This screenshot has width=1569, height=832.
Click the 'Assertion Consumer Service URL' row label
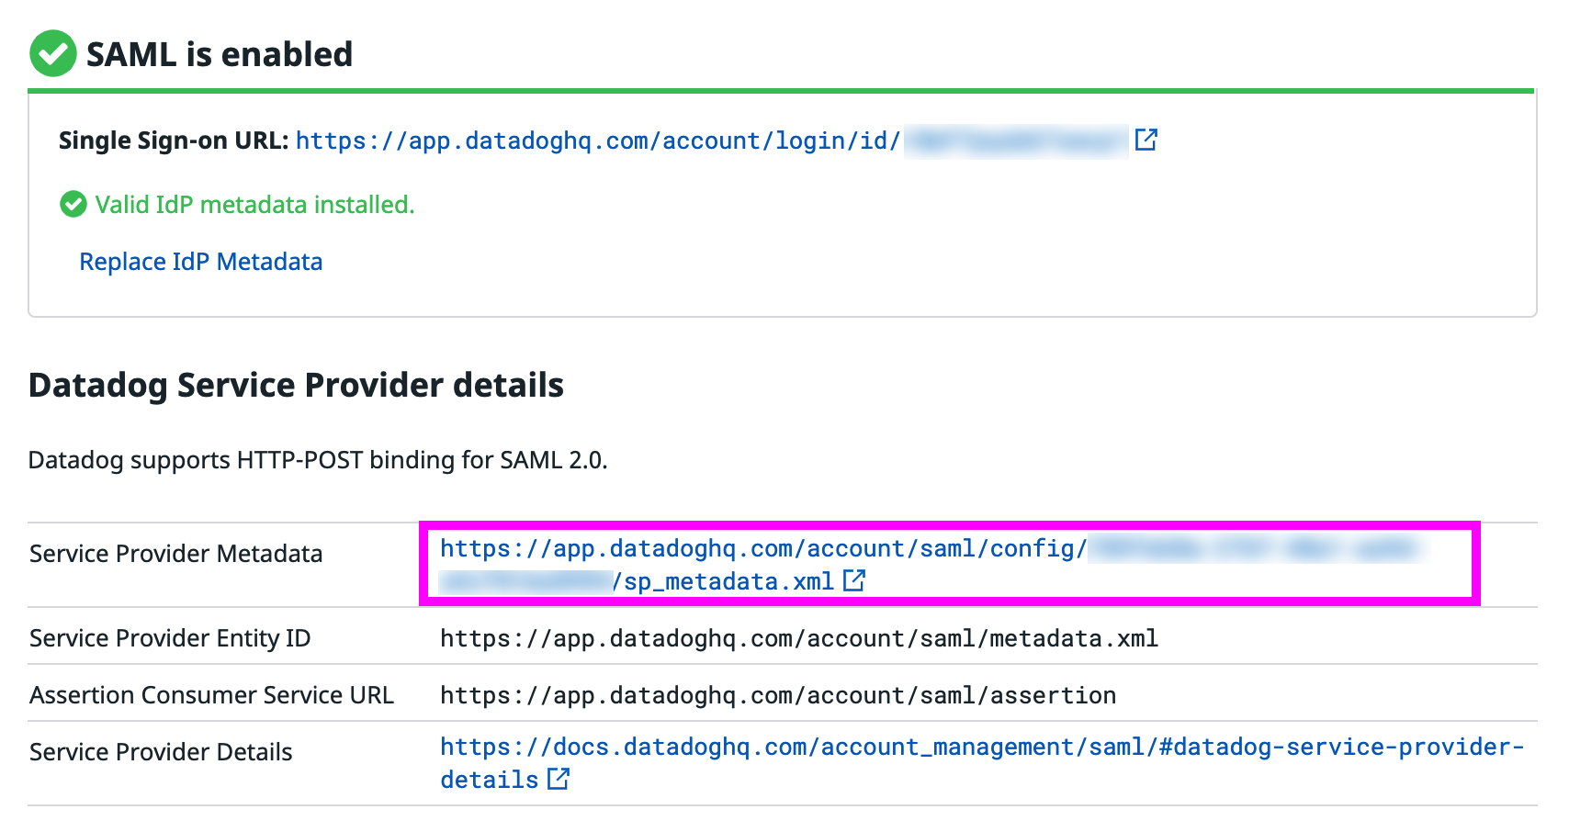212,695
